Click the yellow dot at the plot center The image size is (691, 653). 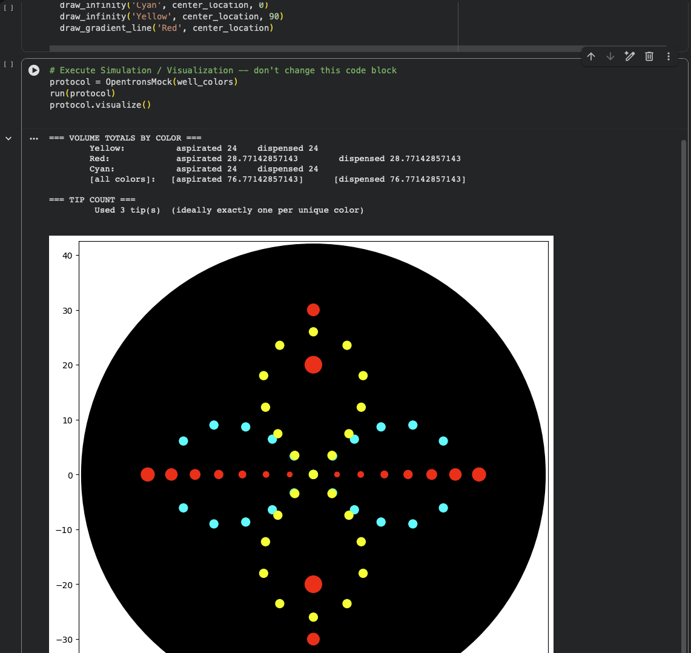click(313, 474)
